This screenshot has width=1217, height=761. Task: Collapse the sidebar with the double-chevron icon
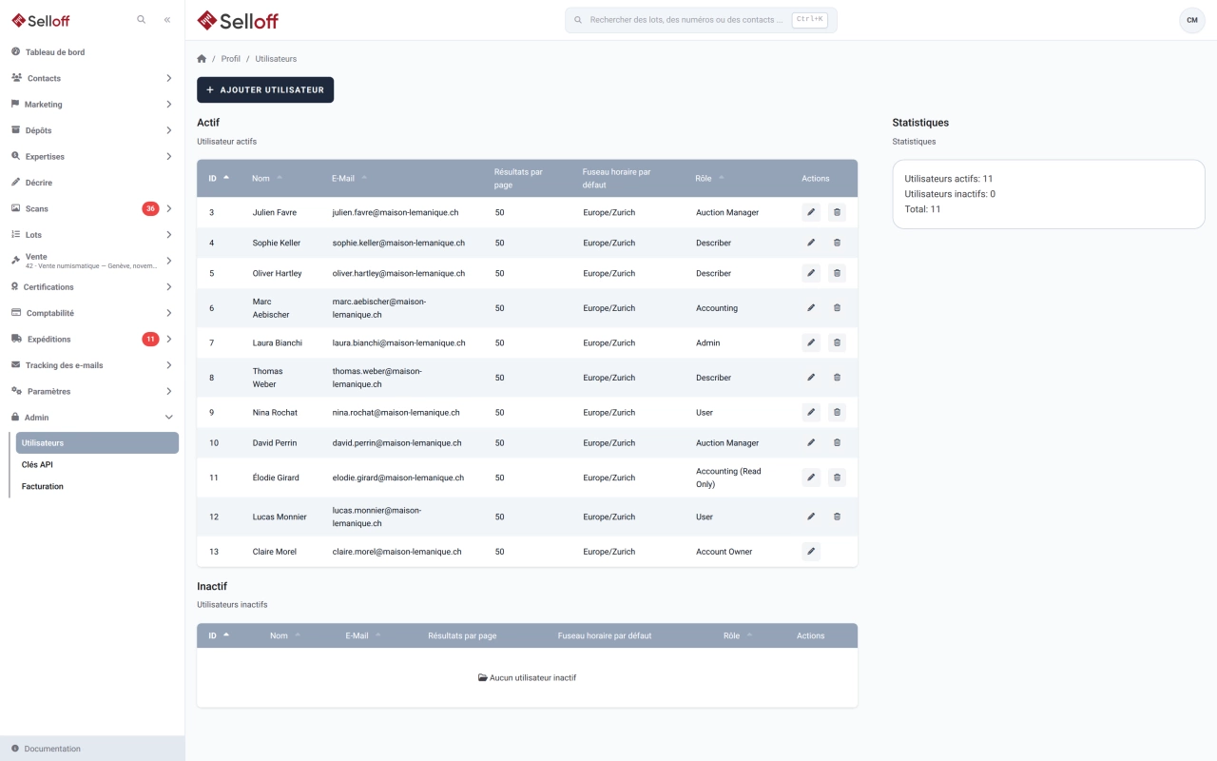(x=167, y=19)
